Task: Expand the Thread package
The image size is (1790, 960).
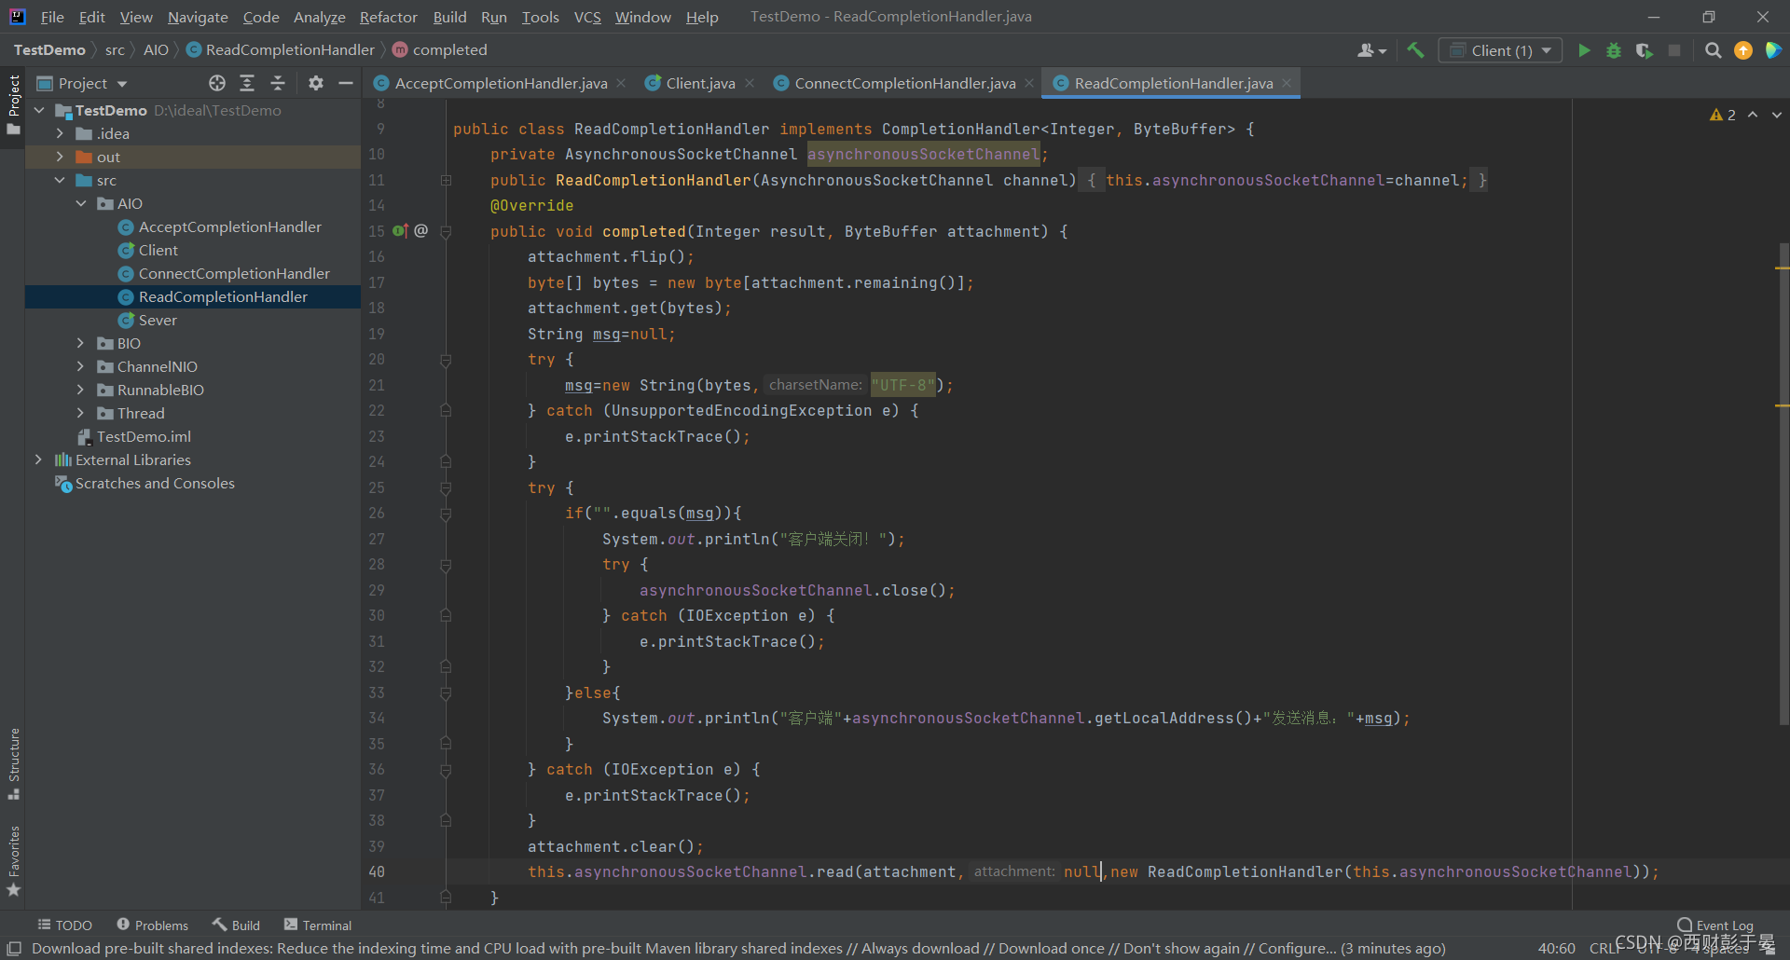Action: 81,413
